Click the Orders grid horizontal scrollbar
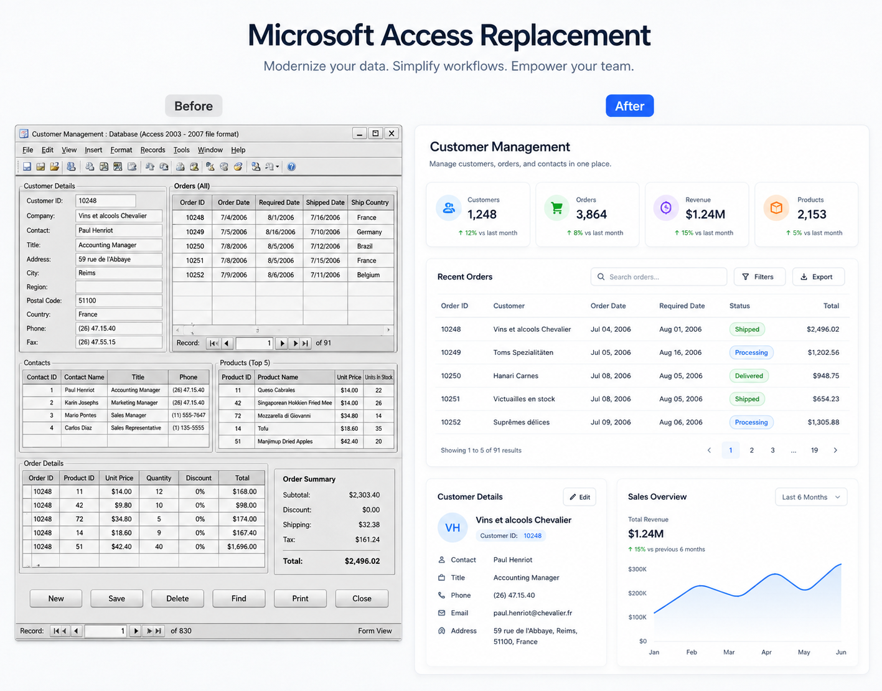Viewport: 882px width, 691px height. [283, 330]
